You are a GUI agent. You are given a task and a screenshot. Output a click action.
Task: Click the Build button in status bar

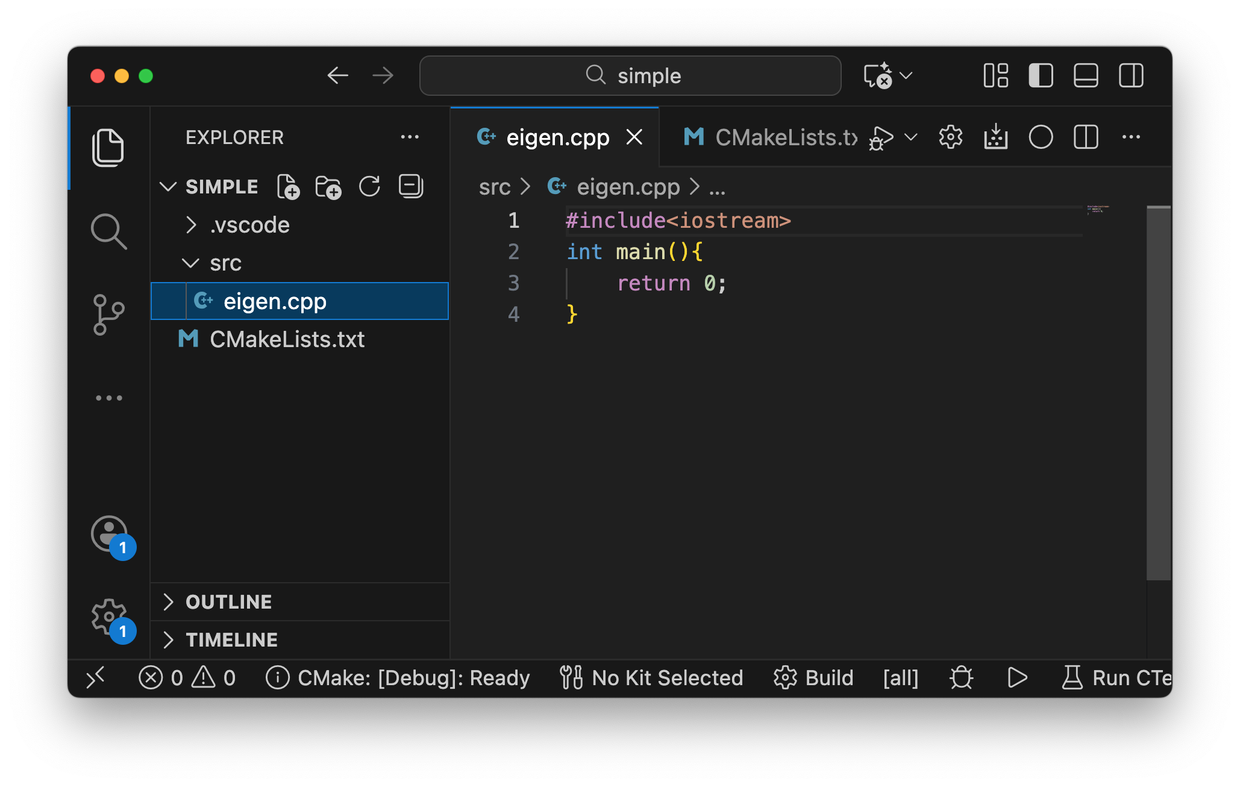click(x=814, y=678)
